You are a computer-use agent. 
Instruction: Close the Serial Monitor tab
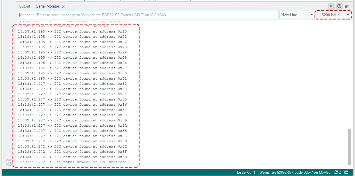63,6
